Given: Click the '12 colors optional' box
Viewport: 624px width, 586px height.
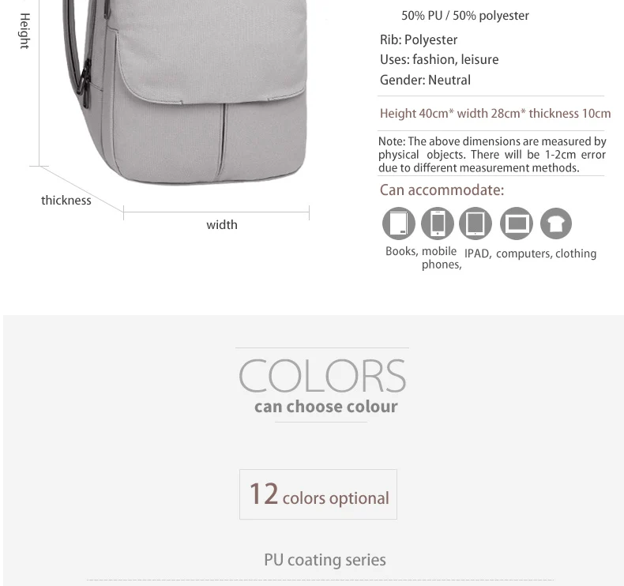Looking at the screenshot, I should (x=318, y=494).
